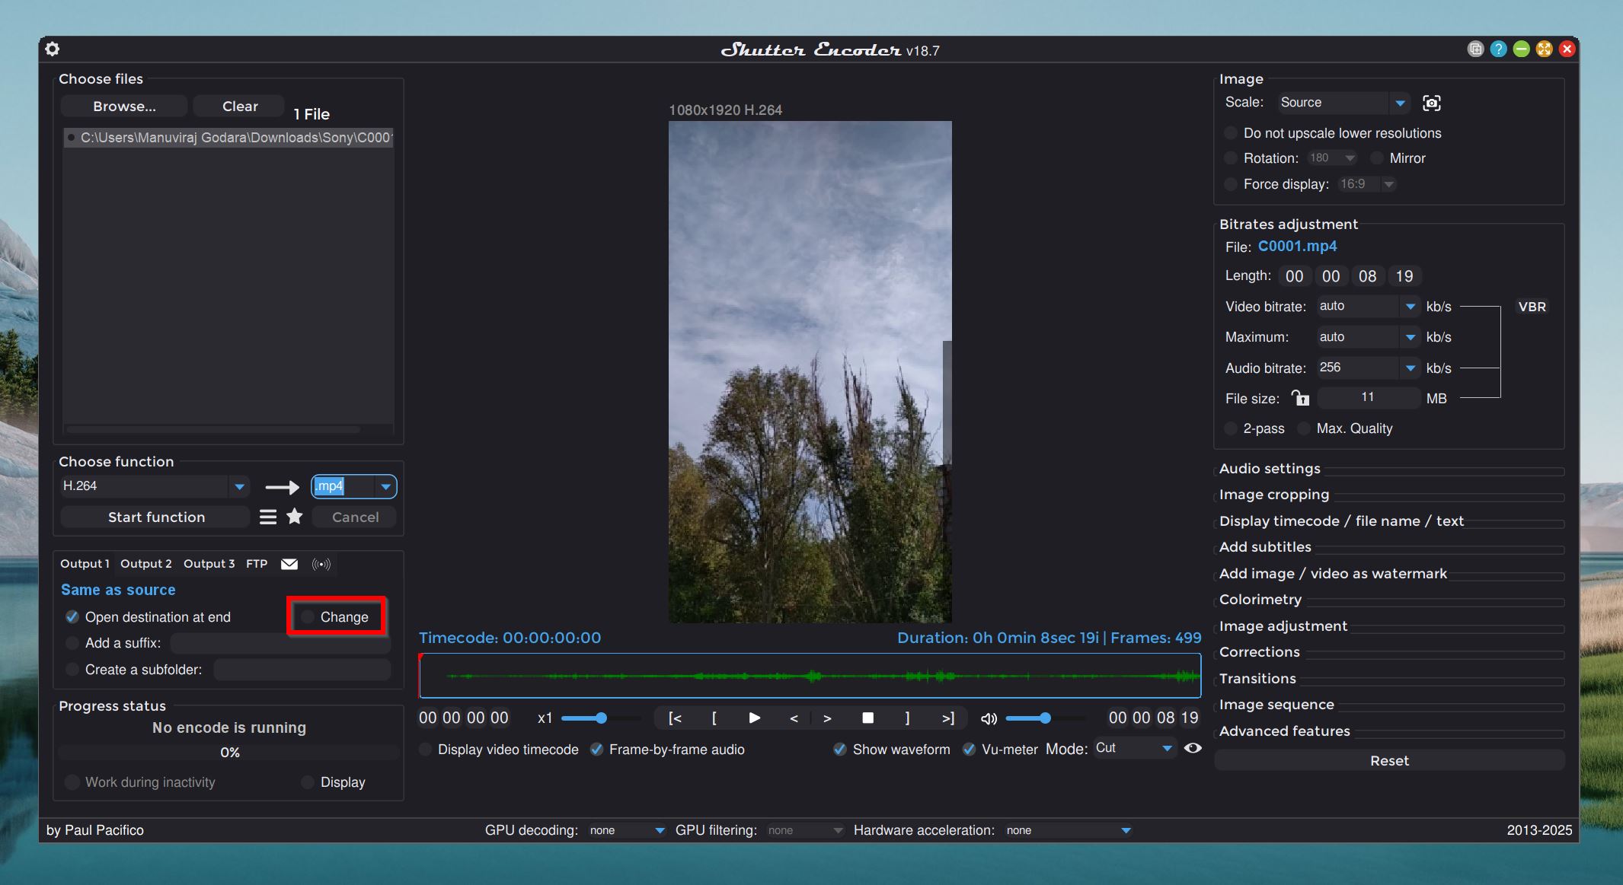1623x885 pixels.
Task: Click the Browse... button
Action: [124, 107]
